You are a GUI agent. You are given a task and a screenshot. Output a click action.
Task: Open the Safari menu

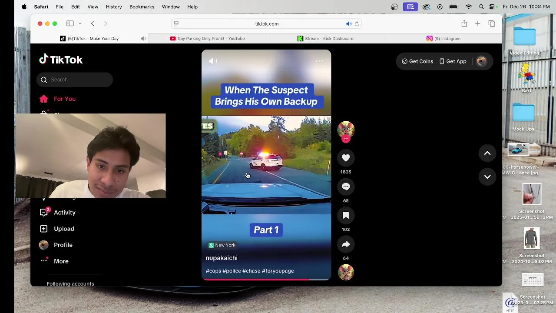click(41, 7)
